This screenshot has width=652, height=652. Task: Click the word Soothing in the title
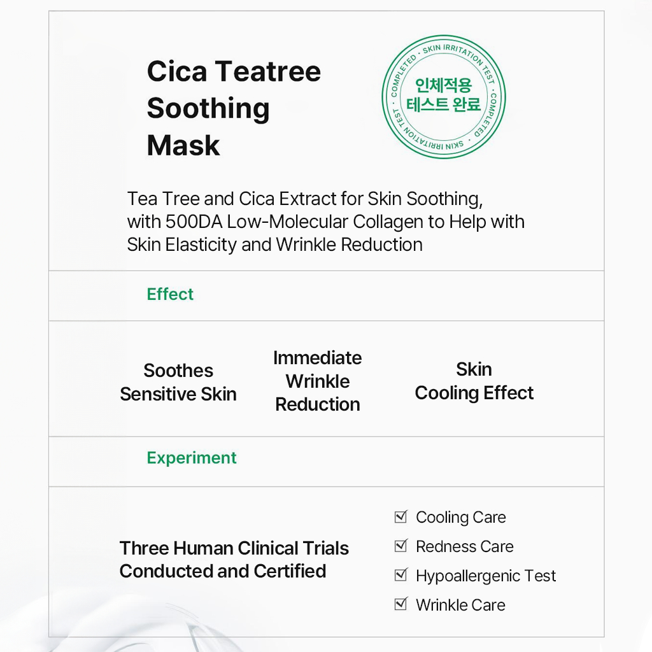click(208, 108)
